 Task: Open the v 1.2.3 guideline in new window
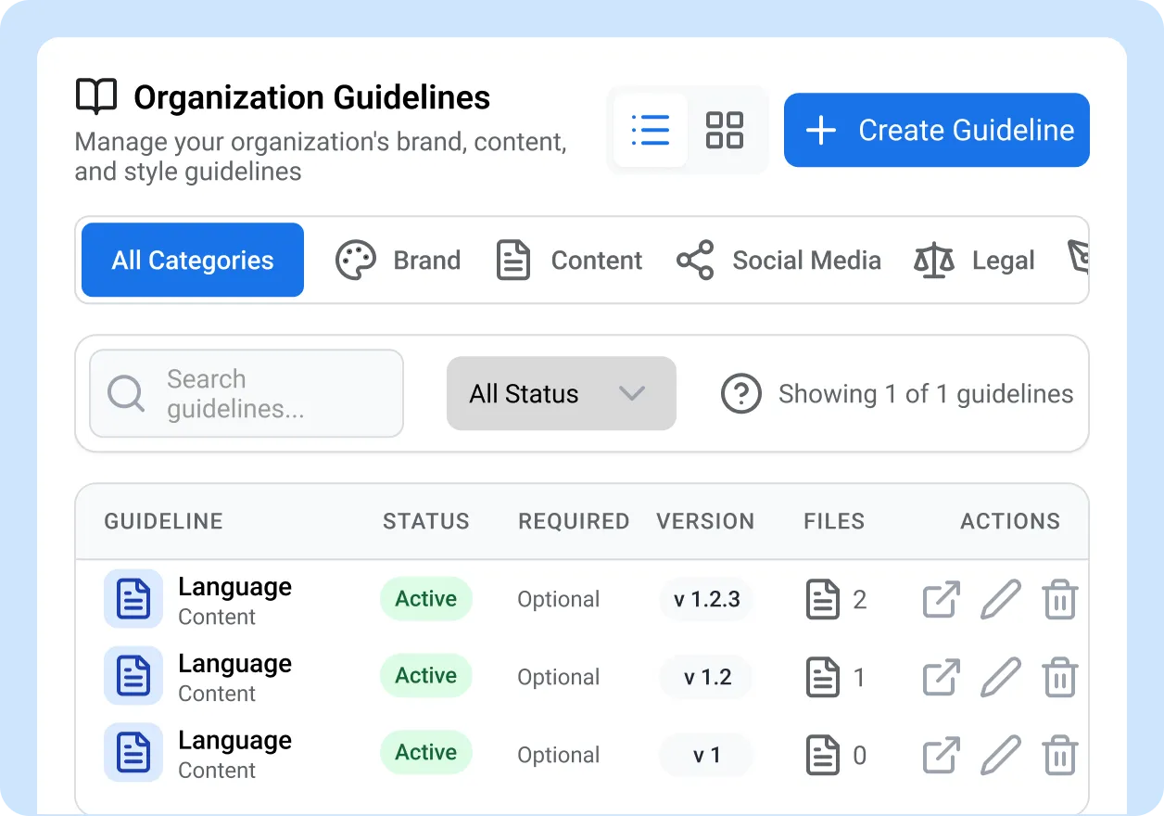coord(941,600)
